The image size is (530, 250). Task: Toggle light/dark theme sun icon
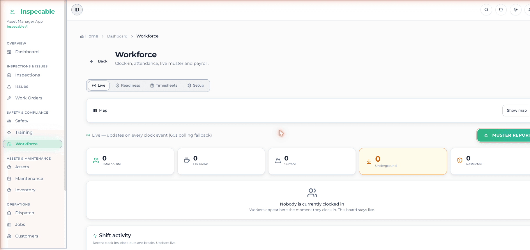pos(516,10)
